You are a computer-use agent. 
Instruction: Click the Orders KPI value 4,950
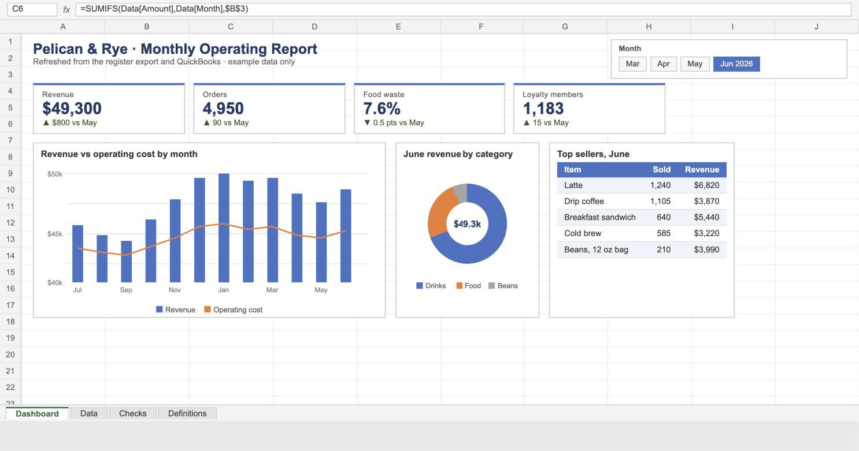tap(223, 109)
